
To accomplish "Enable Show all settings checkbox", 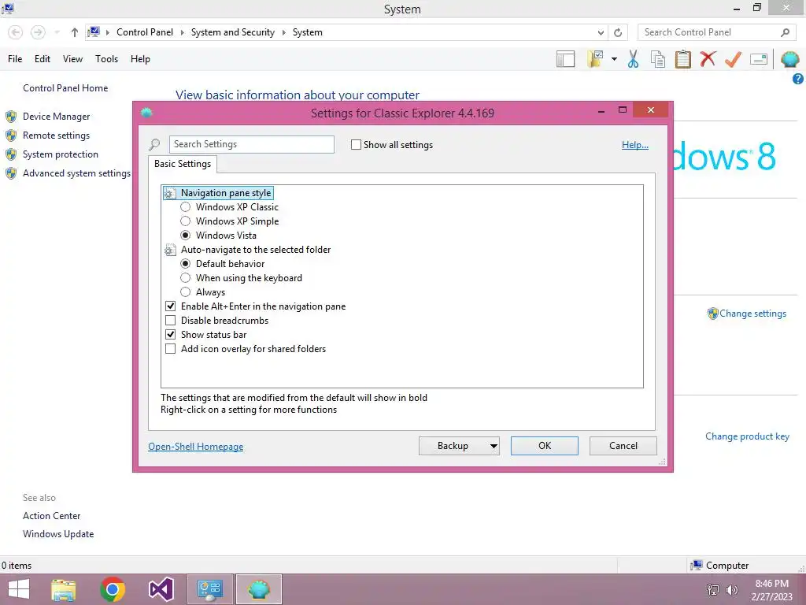I will click(x=356, y=145).
